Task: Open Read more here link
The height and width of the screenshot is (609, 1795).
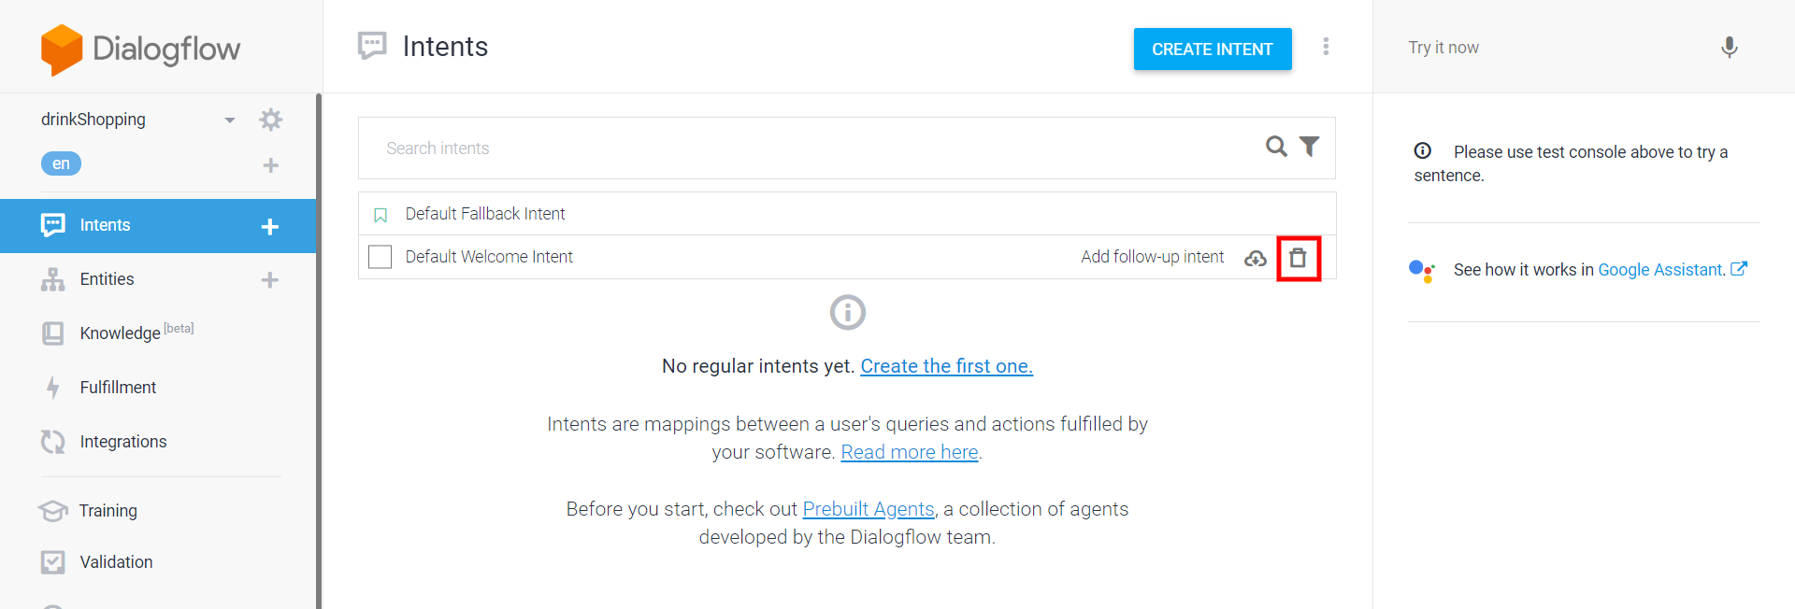Action: pos(910,452)
